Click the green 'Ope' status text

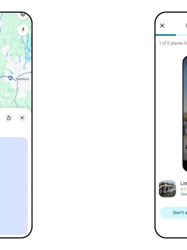coord(184,194)
